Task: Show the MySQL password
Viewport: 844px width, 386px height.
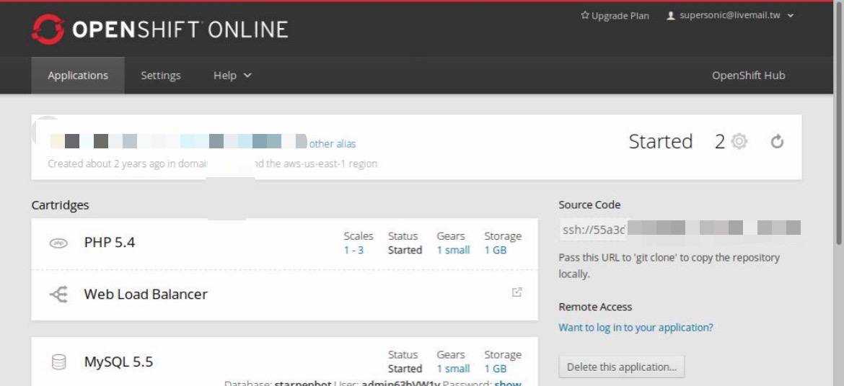Action: tap(508, 383)
